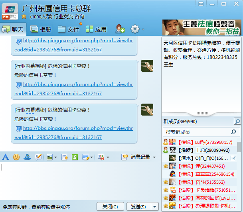Click the group avatar UnionPay card image
Viewport: 243px width, 212px height.
pyautogui.click(x=10, y=12)
